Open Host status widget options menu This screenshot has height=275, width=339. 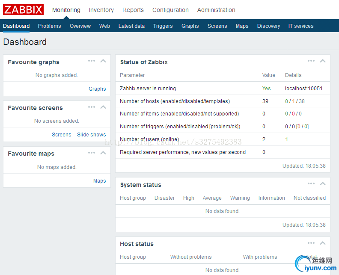click(x=311, y=243)
